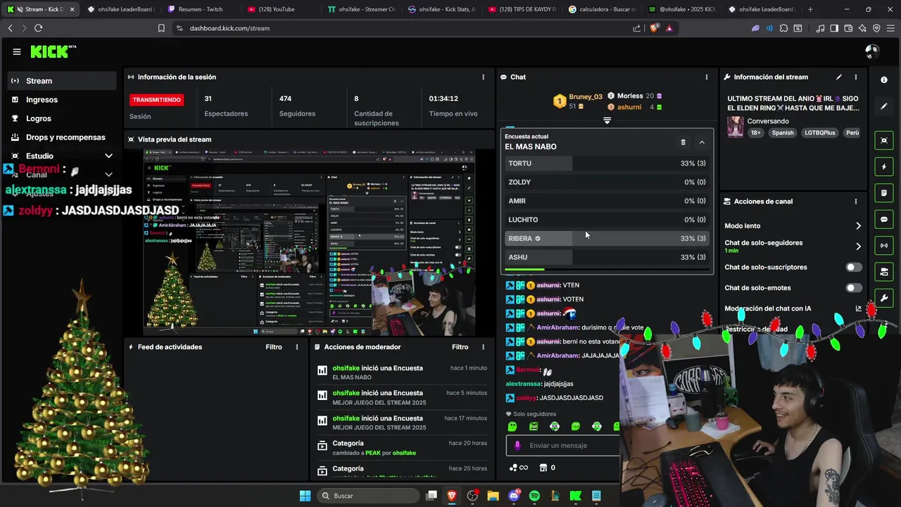Toggle Chat de solo-emotes switch

(x=853, y=288)
